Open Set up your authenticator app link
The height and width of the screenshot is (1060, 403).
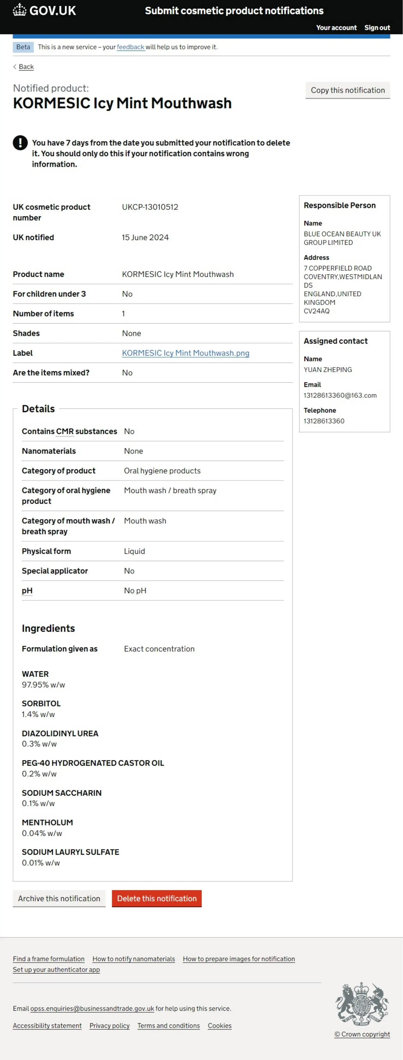[x=56, y=969]
